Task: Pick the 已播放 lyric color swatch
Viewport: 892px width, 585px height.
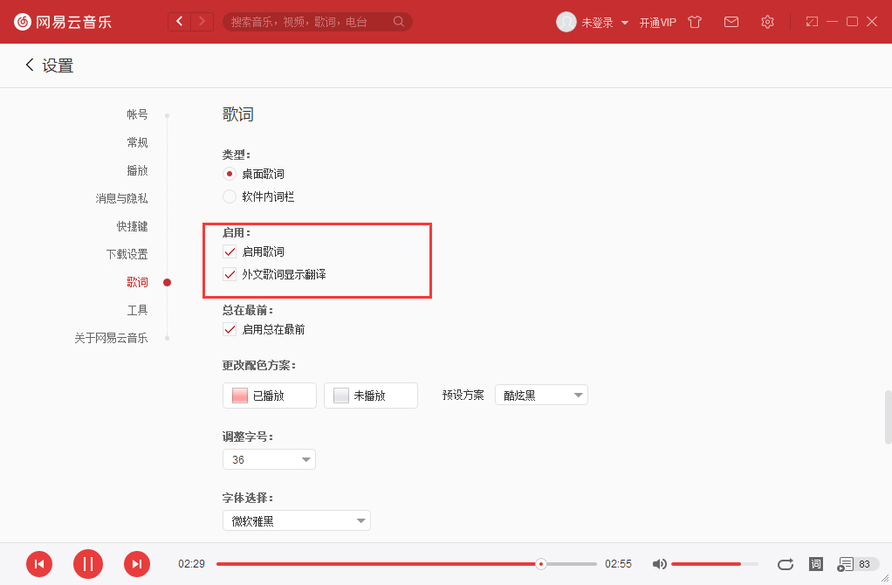Action: 270,395
